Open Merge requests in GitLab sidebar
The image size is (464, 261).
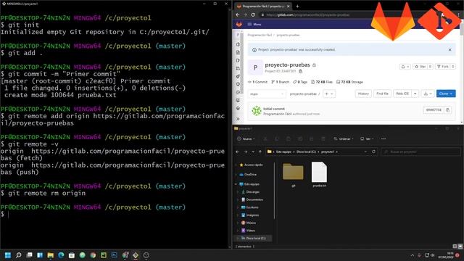point(238,68)
